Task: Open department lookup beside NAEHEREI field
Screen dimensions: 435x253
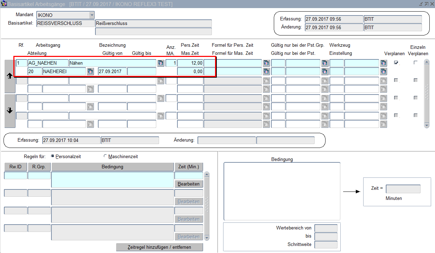Action: (90, 71)
